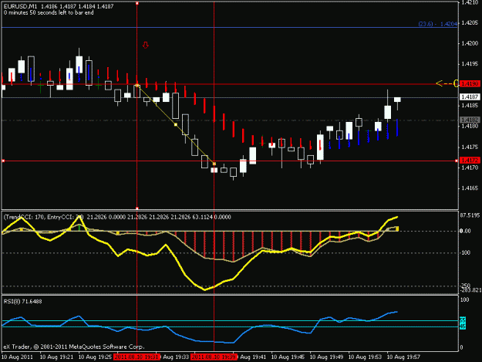Screen dimensions: 482x362
Task: Select the red 2011.08.10 19:31 time marker
Action: point(137,357)
